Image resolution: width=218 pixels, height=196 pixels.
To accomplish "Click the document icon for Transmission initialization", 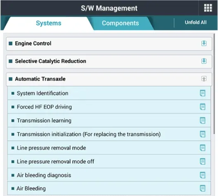I will 203,134.
